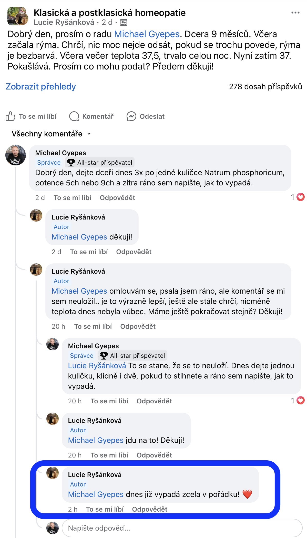Click the group audience icon beside post time
This screenshot has height=538, width=307.
(x=124, y=23)
